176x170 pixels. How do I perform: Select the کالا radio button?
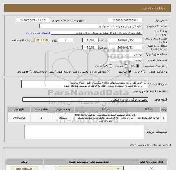click(137, 66)
